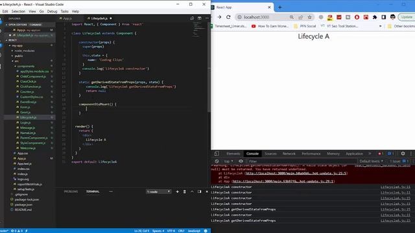Open more editor actions ellipsis in VS Code
This screenshot has height=233, width=415.
[x=207, y=18]
